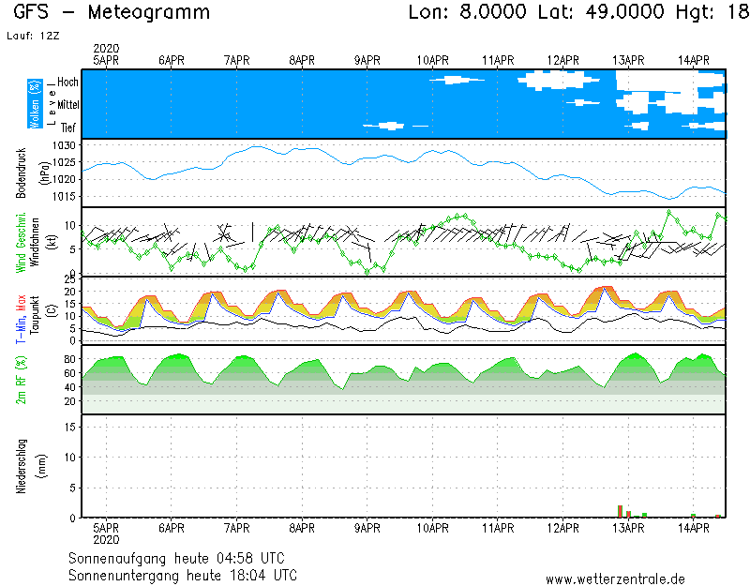Select the Hoch cloud level label
750x586 pixels.
tap(67, 83)
